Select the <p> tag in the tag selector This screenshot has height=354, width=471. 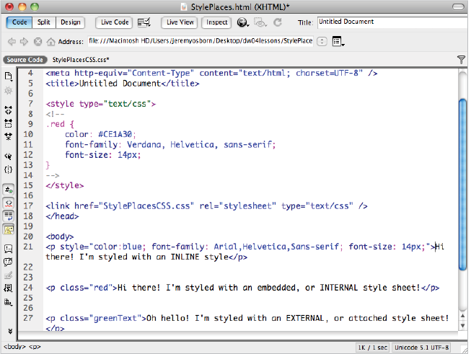[35, 347]
